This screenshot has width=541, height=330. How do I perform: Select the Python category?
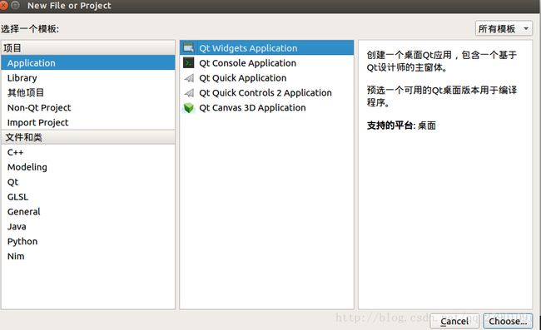[88, 241]
